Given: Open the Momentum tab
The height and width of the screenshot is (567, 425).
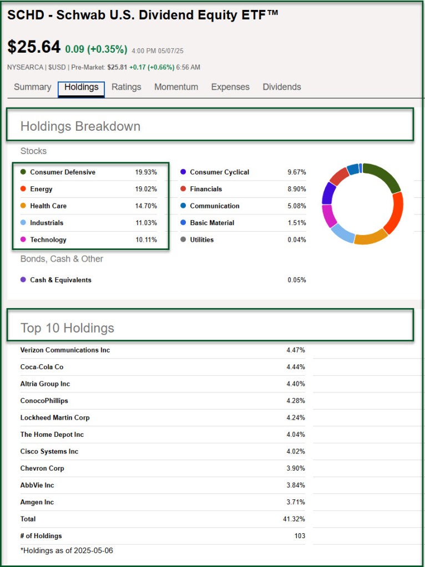Looking at the screenshot, I should (176, 87).
